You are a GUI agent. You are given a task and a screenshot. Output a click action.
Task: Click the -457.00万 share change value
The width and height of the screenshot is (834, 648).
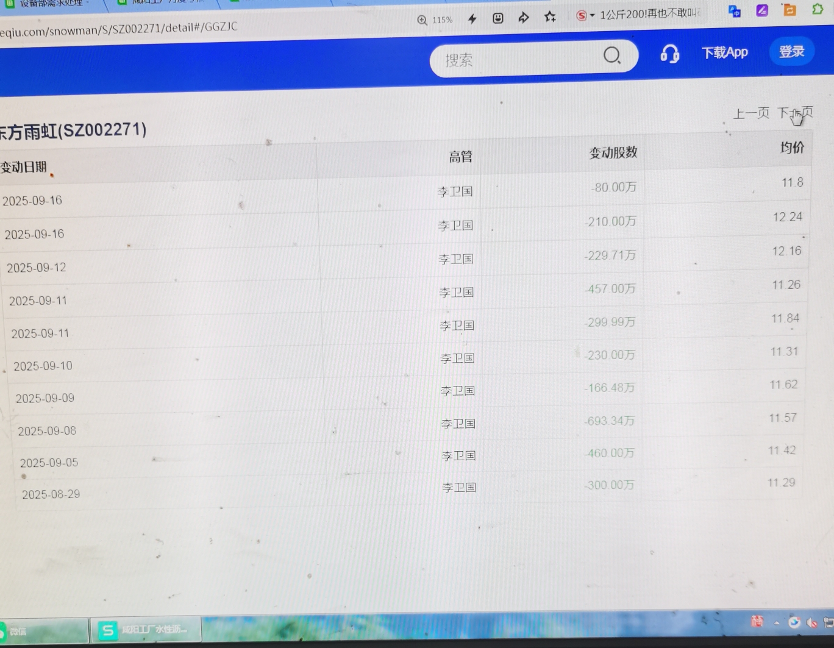point(610,288)
